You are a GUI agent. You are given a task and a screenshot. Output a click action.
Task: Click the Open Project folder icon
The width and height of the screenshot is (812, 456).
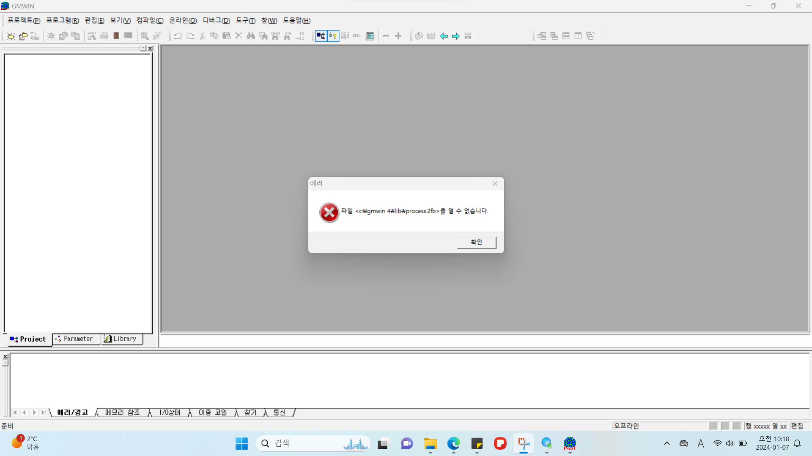tap(23, 36)
